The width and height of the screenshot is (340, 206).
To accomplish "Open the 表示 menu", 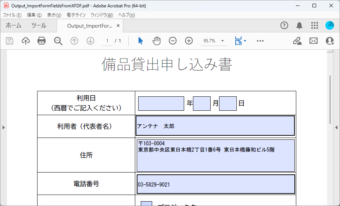I will (54, 15).
